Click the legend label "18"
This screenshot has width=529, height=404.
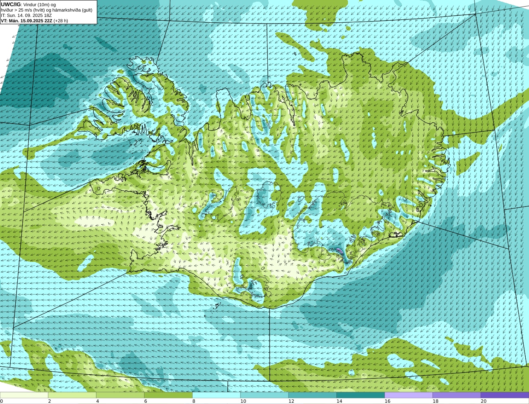[x=435, y=401]
